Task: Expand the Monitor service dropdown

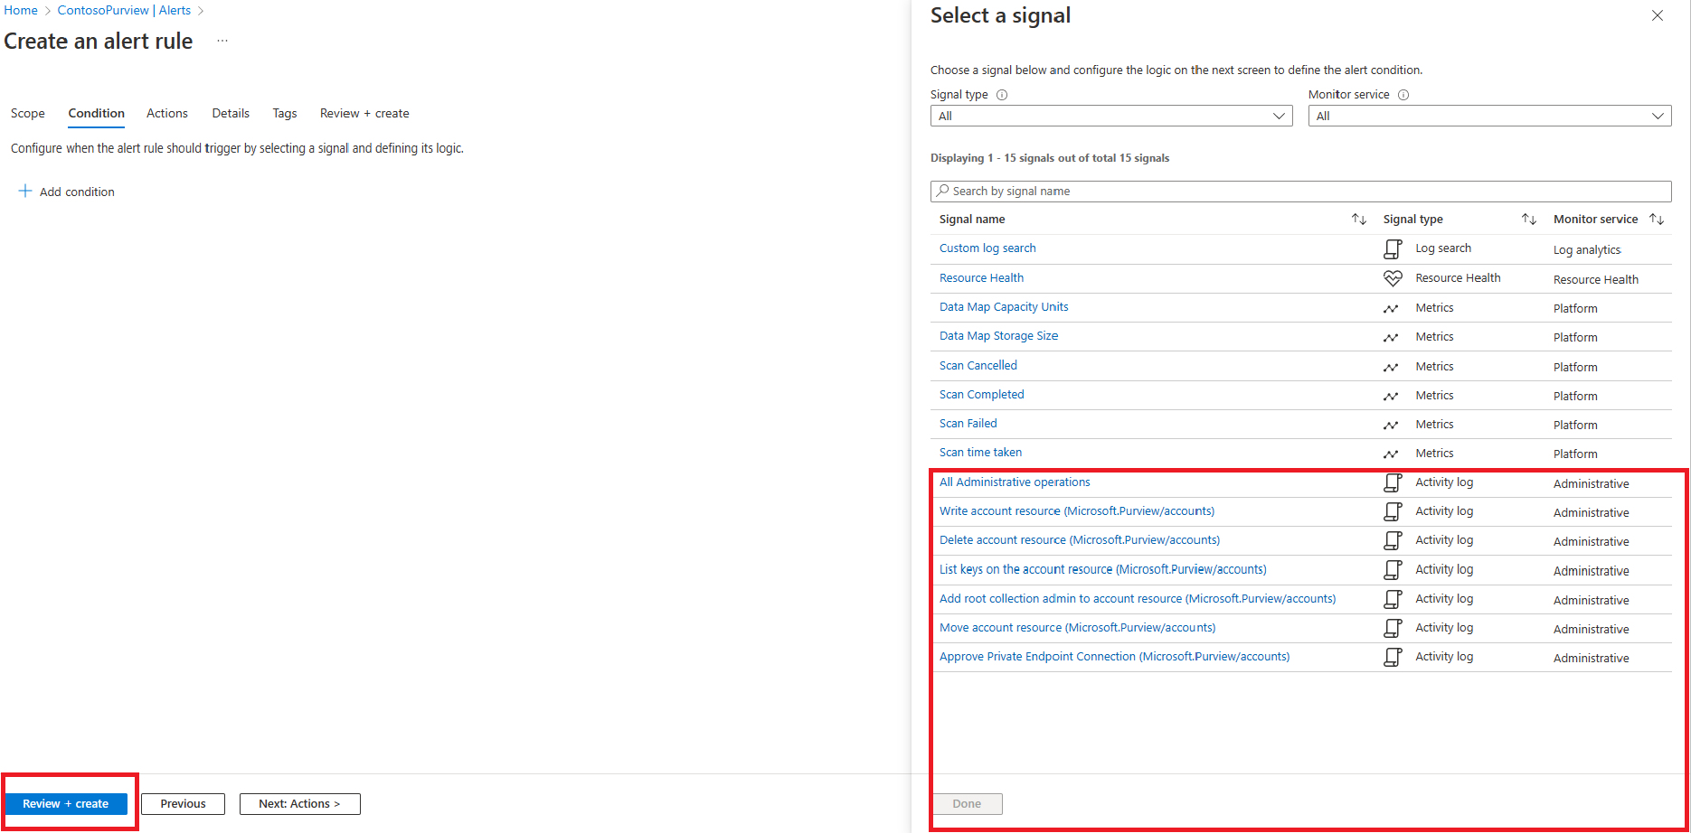Action: point(1489,116)
